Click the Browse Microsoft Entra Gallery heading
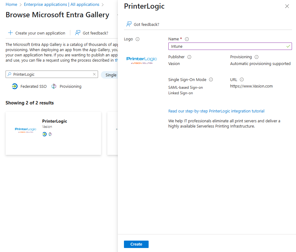Screen dimensions: 296x252 (x=57, y=15)
